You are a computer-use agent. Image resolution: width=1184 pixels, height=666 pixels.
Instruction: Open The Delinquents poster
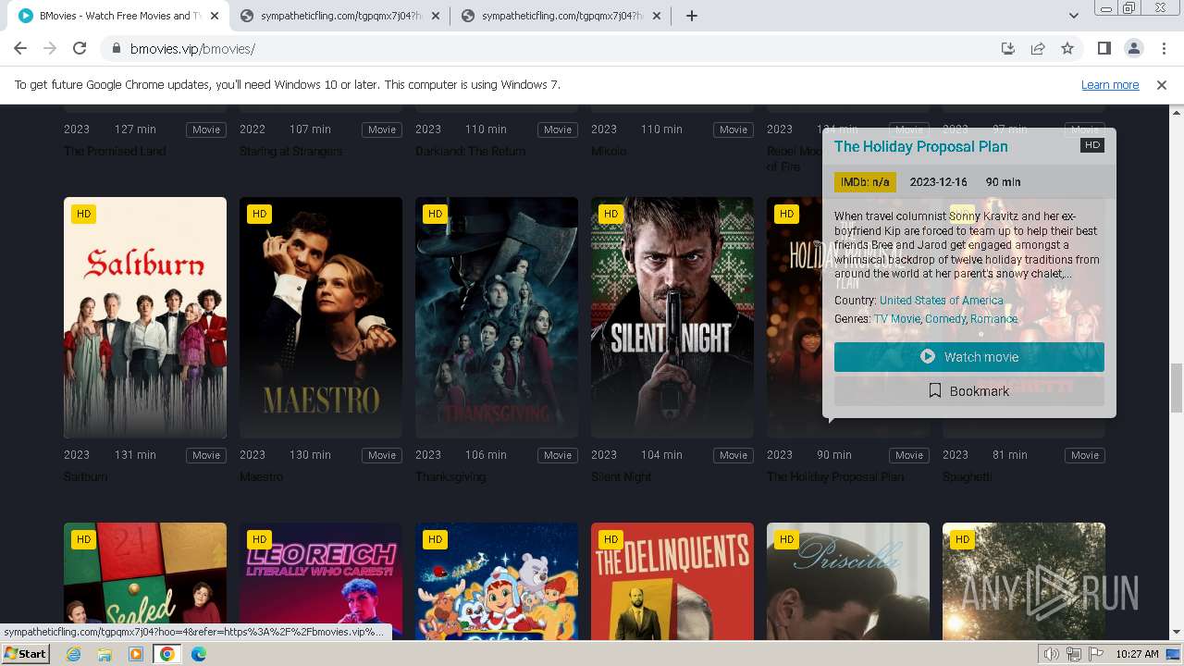point(672,581)
